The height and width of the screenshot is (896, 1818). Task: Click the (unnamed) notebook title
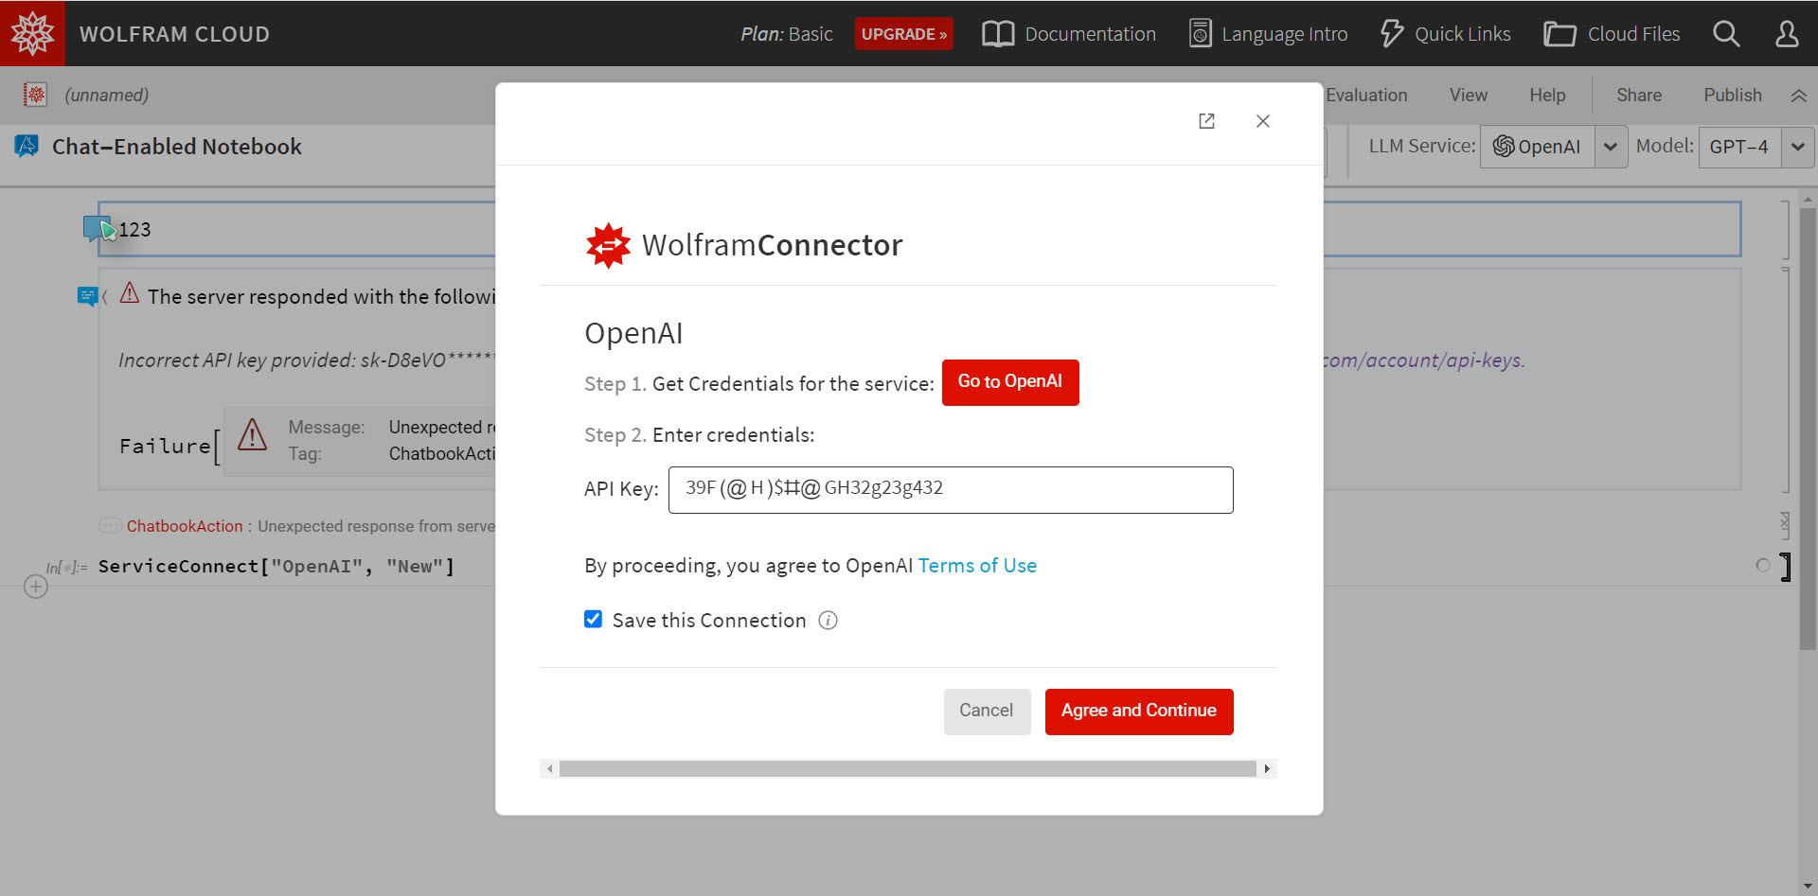click(x=107, y=96)
